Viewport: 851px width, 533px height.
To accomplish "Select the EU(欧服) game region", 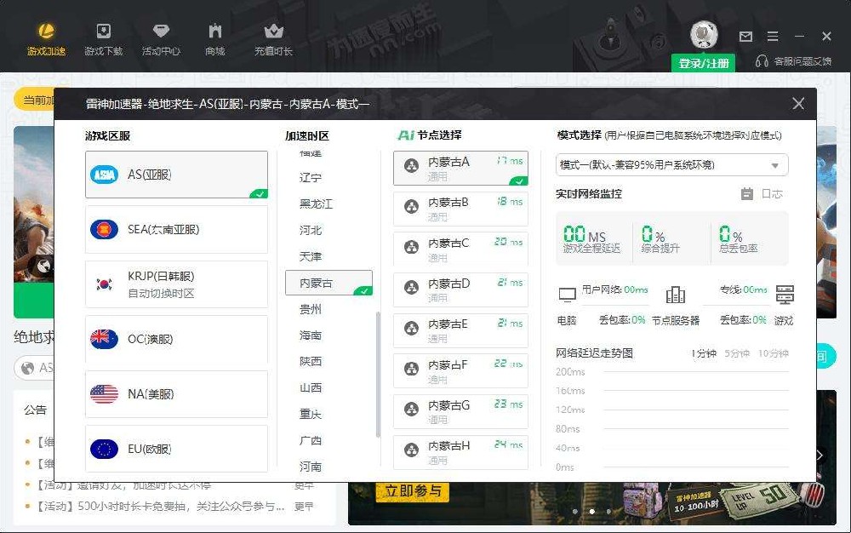I will [176, 449].
